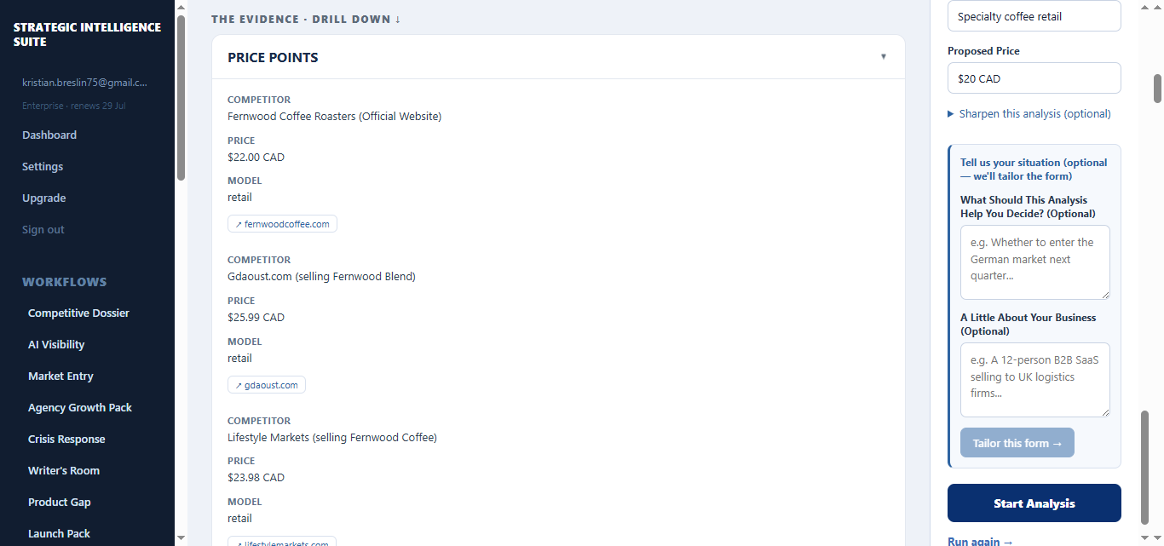
Task: Open the fernwoodcoffee.com source link
Action: 283,224
